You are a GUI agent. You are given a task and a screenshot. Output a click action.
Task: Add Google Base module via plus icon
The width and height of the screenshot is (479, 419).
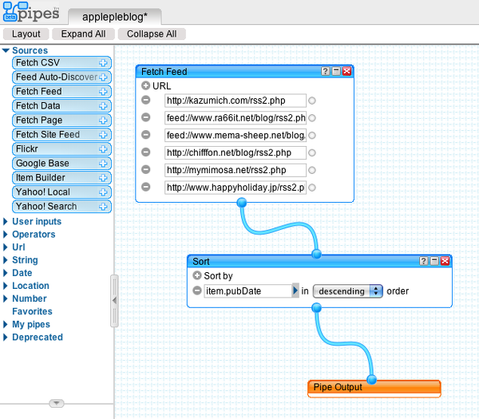pyautogui.click(x=103, y=164)
